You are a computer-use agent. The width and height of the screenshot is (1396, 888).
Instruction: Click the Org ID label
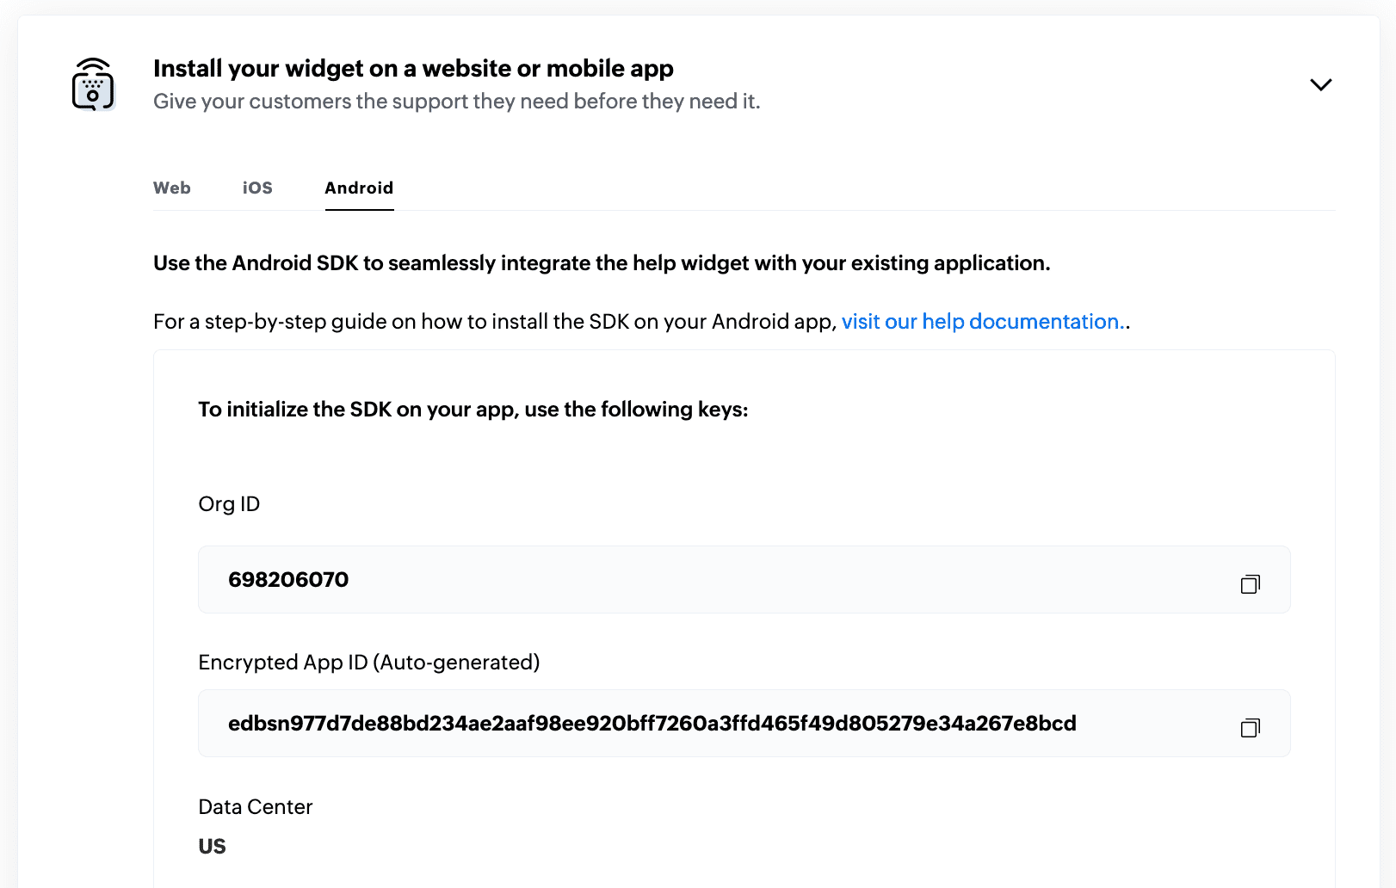[x=229, y=504]
